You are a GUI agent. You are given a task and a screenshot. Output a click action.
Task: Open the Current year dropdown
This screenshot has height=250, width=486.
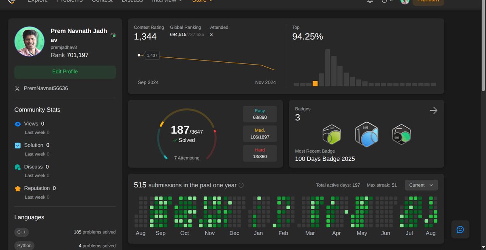click(x=421, y=185)
